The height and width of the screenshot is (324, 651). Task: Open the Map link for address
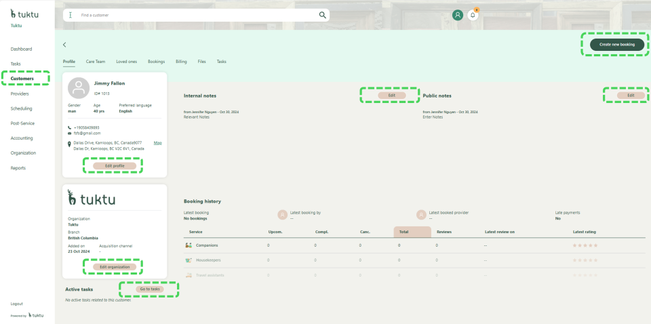point(157,143)
